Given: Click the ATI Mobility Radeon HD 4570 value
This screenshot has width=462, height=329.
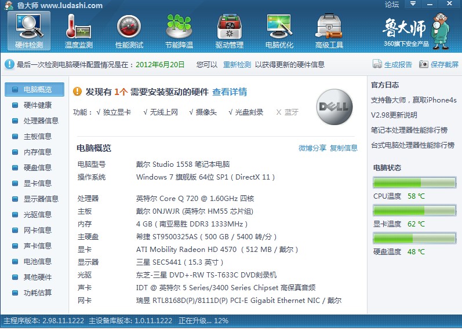Looking at the screenshot, I should [217, 250].
